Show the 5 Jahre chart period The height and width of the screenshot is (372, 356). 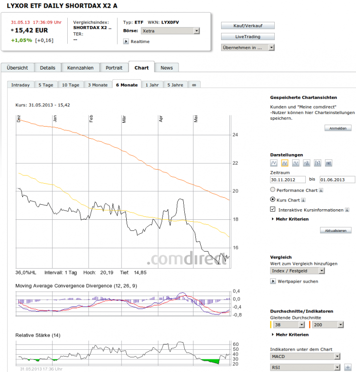coord(175,85)
